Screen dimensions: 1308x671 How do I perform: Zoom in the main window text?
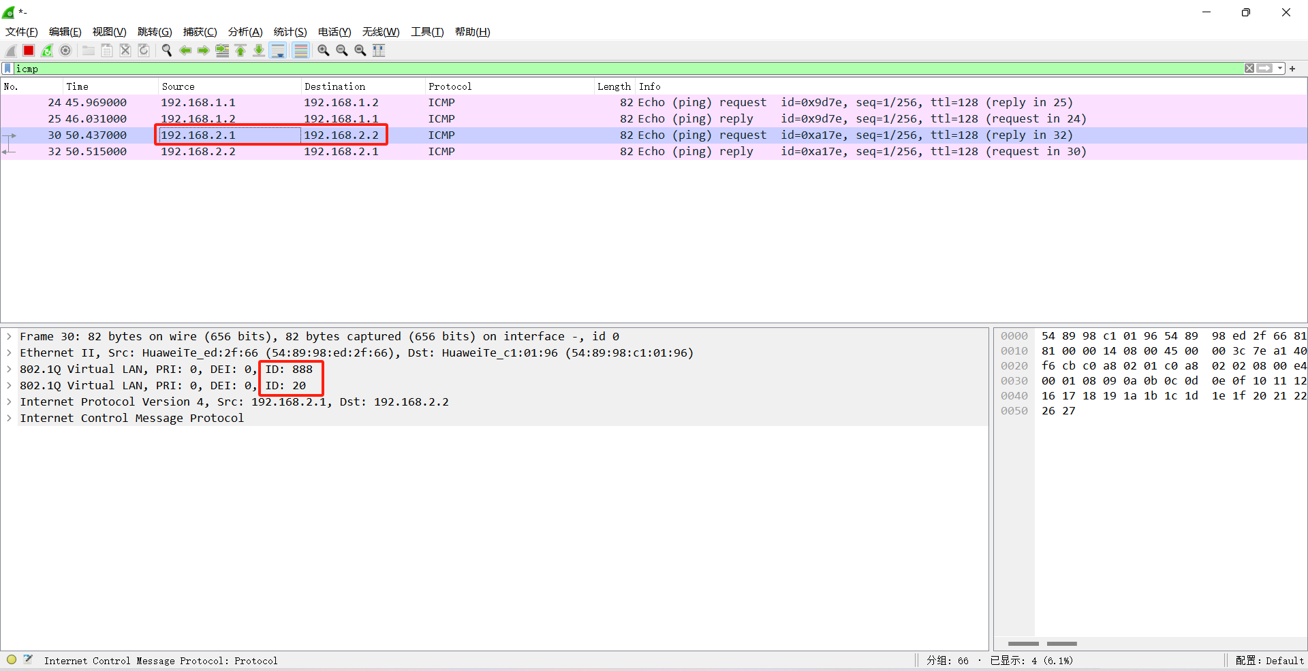pyautogui.click(x=324, y=50)
